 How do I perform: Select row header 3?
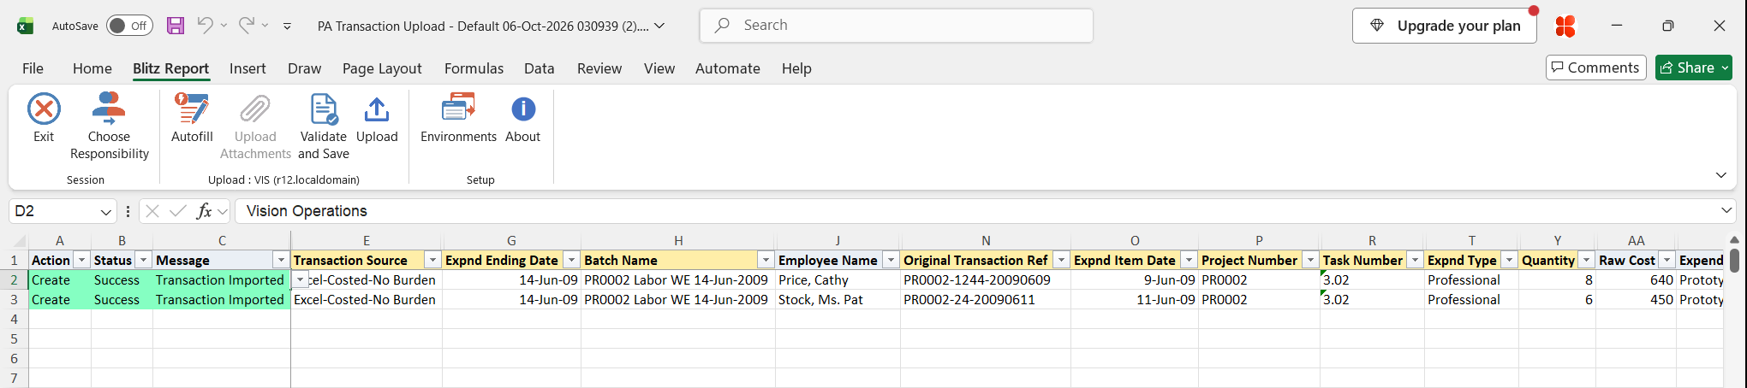point(15,299)
